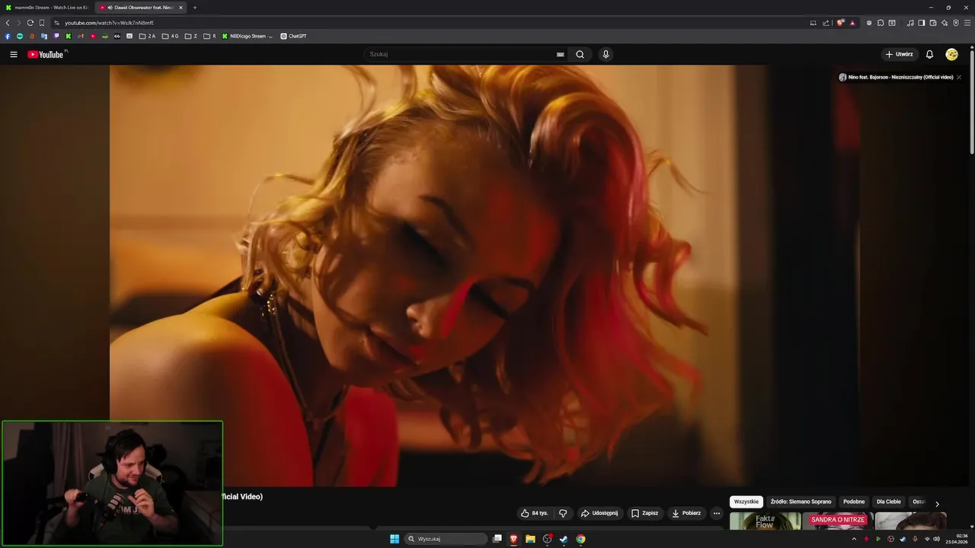This screenshot has height=548, width=975.
Task: Click the bookmark page icon in toolbar
Action: (x=42, y=23)
